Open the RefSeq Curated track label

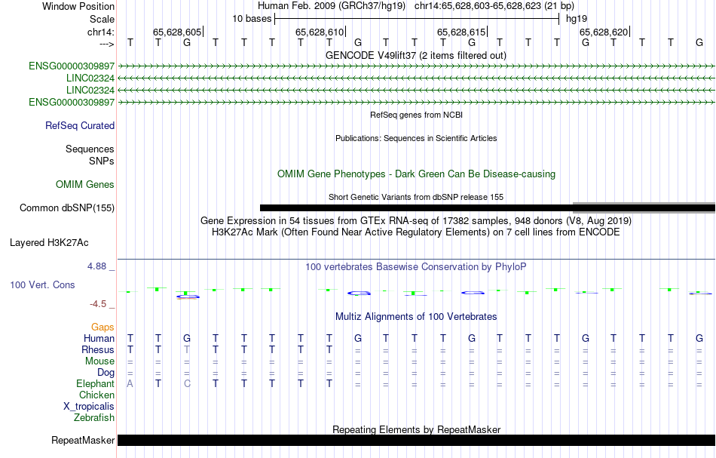pyautogui.click(x=80, y=126)
